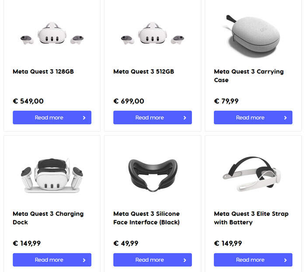Click chevron arrow on Meta Quest 3 128GB button
Viewport: 306px width, 272px height.
84,118
